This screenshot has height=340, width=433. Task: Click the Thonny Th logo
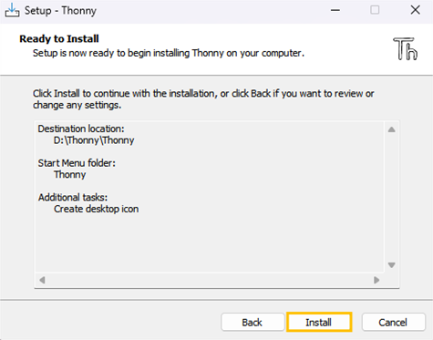pyautogui.click(x=406, y=48)
